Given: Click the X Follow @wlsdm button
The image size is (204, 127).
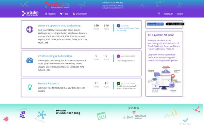Looking at the screenshot, I should coord(175,24).
